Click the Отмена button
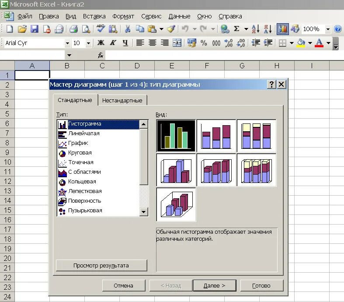Image resolution: width=344 pixels, height=302 pixels. coord(124,285)
